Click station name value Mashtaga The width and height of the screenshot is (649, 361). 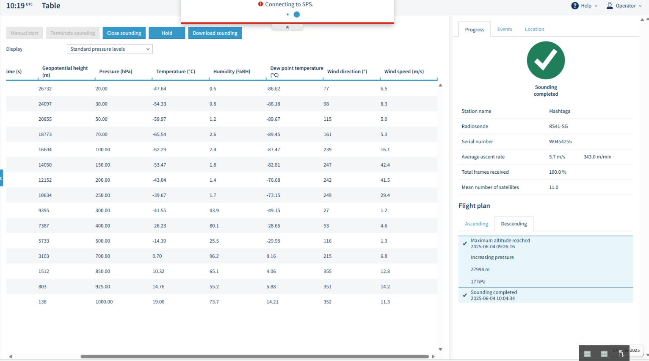pyautogui.click(x=560, y=111)
